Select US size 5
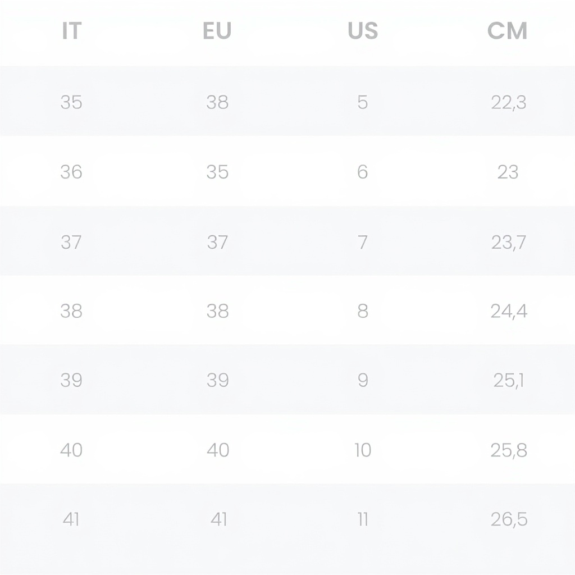 click(x=363, y=102)
